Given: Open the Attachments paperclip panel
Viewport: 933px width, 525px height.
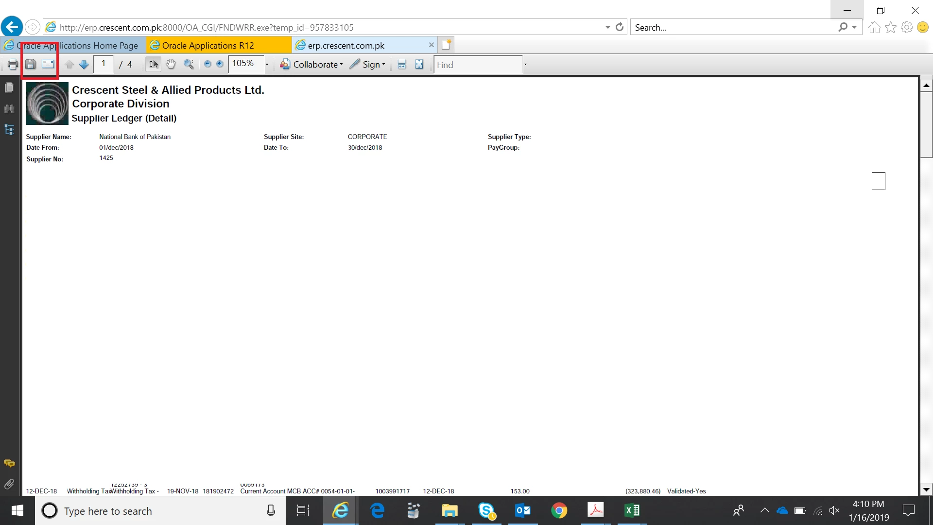Looking at the screenshot, I should (9, 484).
